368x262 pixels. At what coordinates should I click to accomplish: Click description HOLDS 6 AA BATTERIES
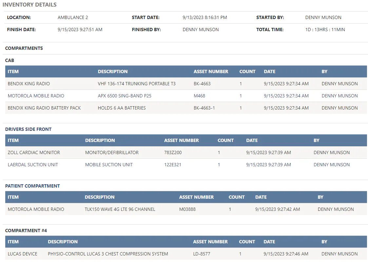(x=122, y=108)
